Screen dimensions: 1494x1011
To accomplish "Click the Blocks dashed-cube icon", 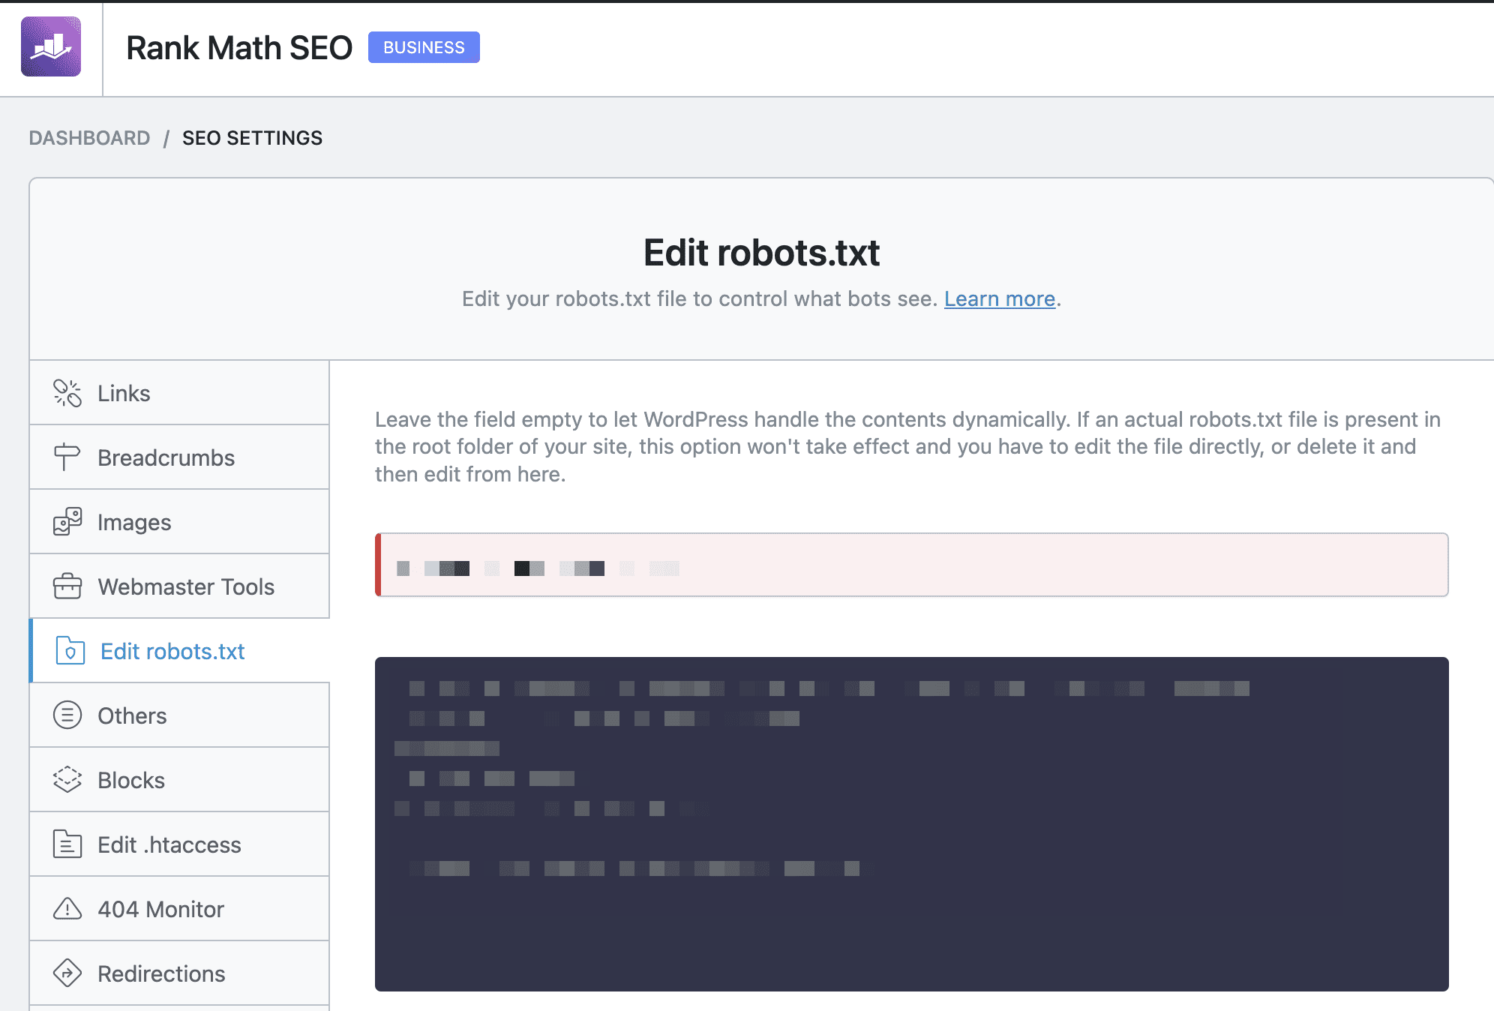I will (x=67, y=780).
